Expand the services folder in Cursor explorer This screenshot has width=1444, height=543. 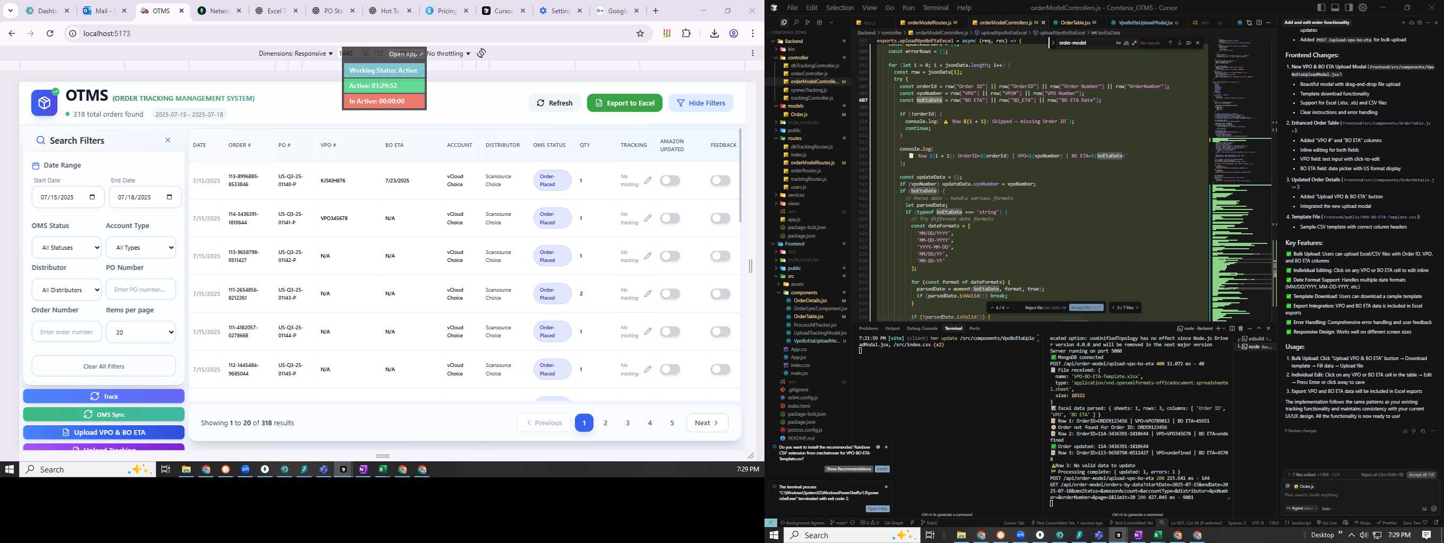(795, 195)
